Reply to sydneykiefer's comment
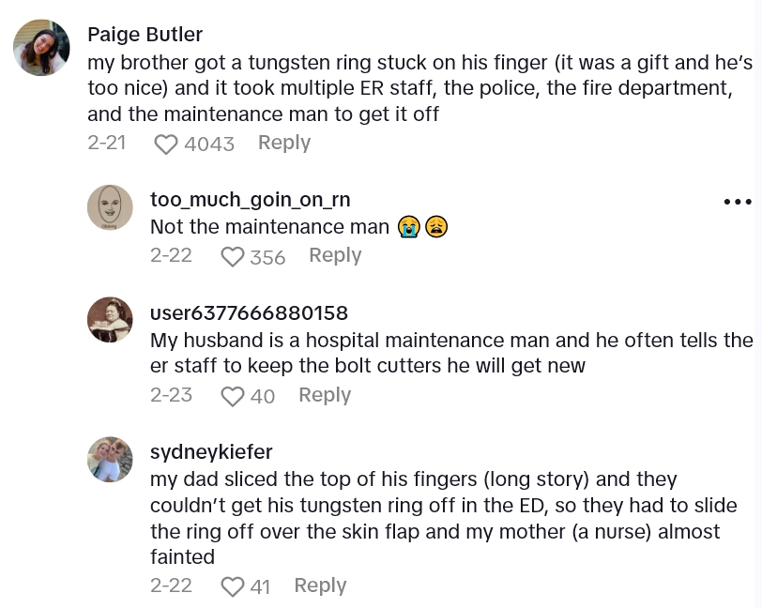 320,585
